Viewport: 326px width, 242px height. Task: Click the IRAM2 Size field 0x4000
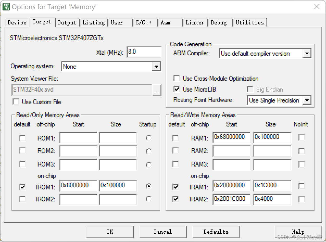272,199
